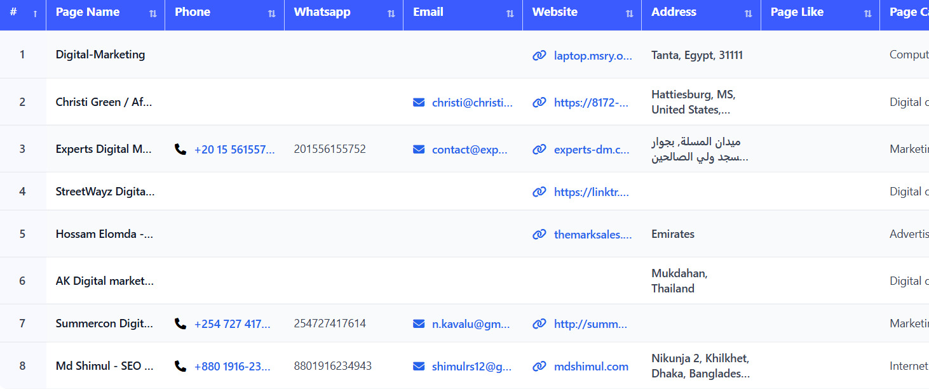Click the link icon for laptop.msry.o website
The width and height of the screenshot is (929, 392).
(x=539, y=56)
